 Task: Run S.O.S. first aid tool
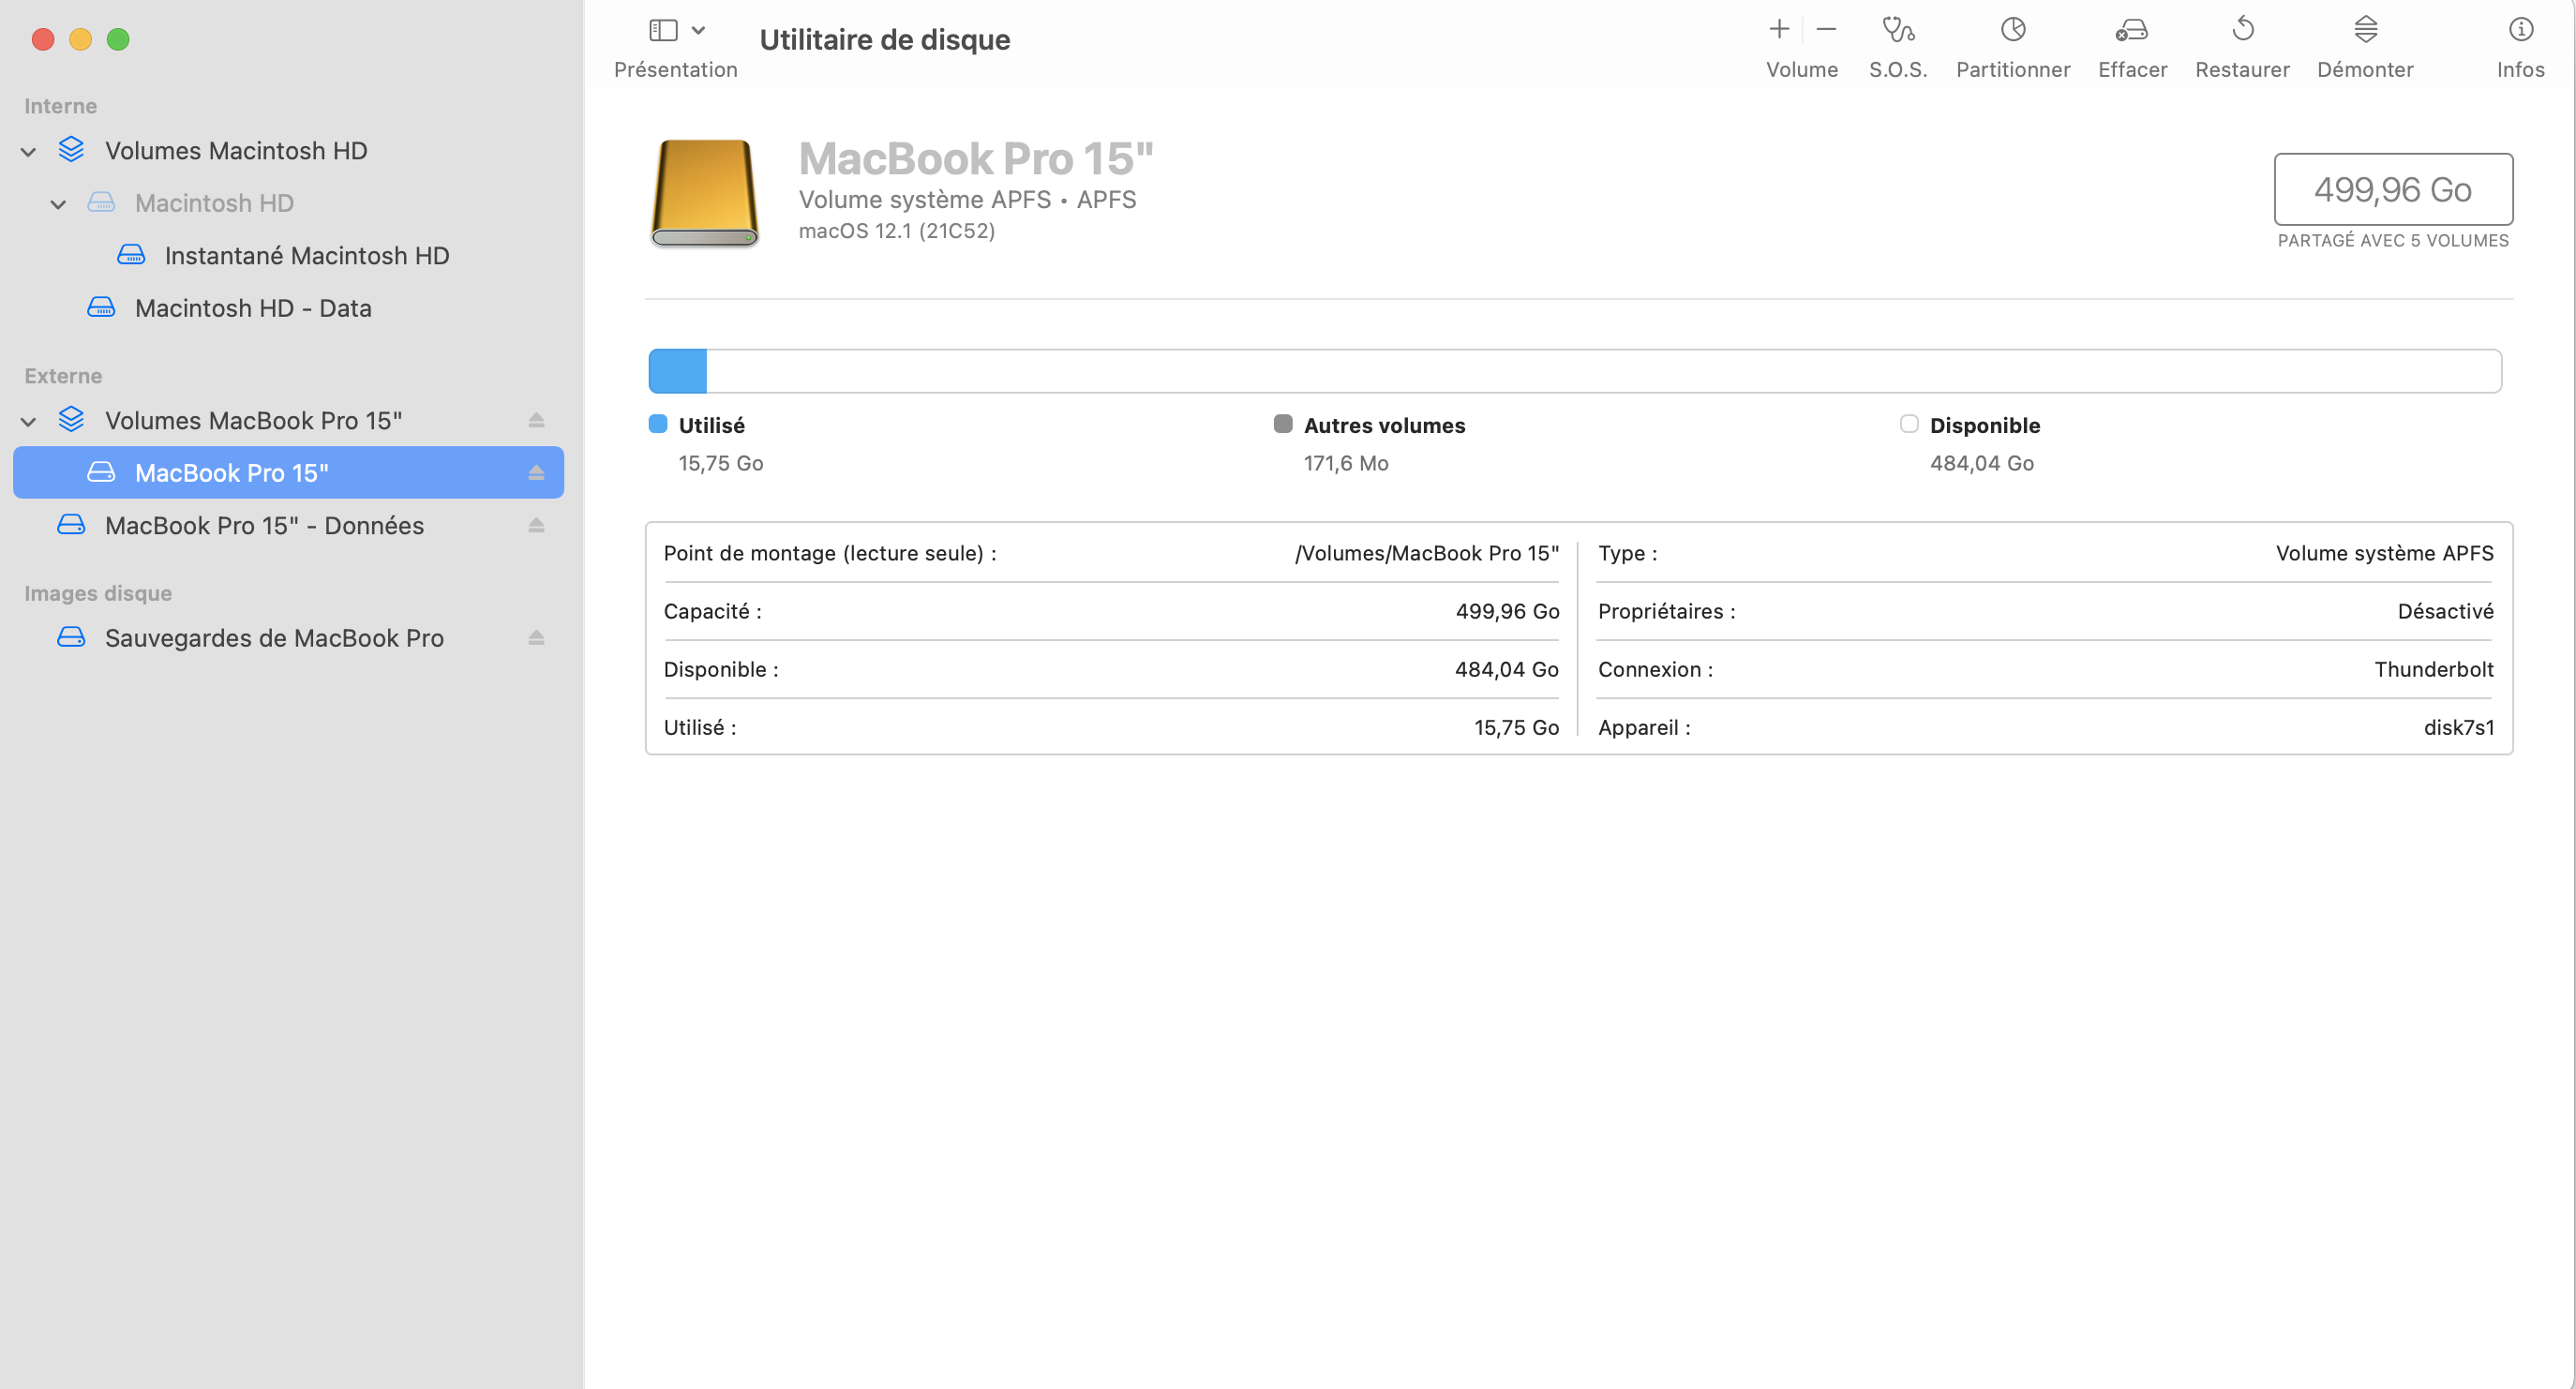coord(1897,31)
